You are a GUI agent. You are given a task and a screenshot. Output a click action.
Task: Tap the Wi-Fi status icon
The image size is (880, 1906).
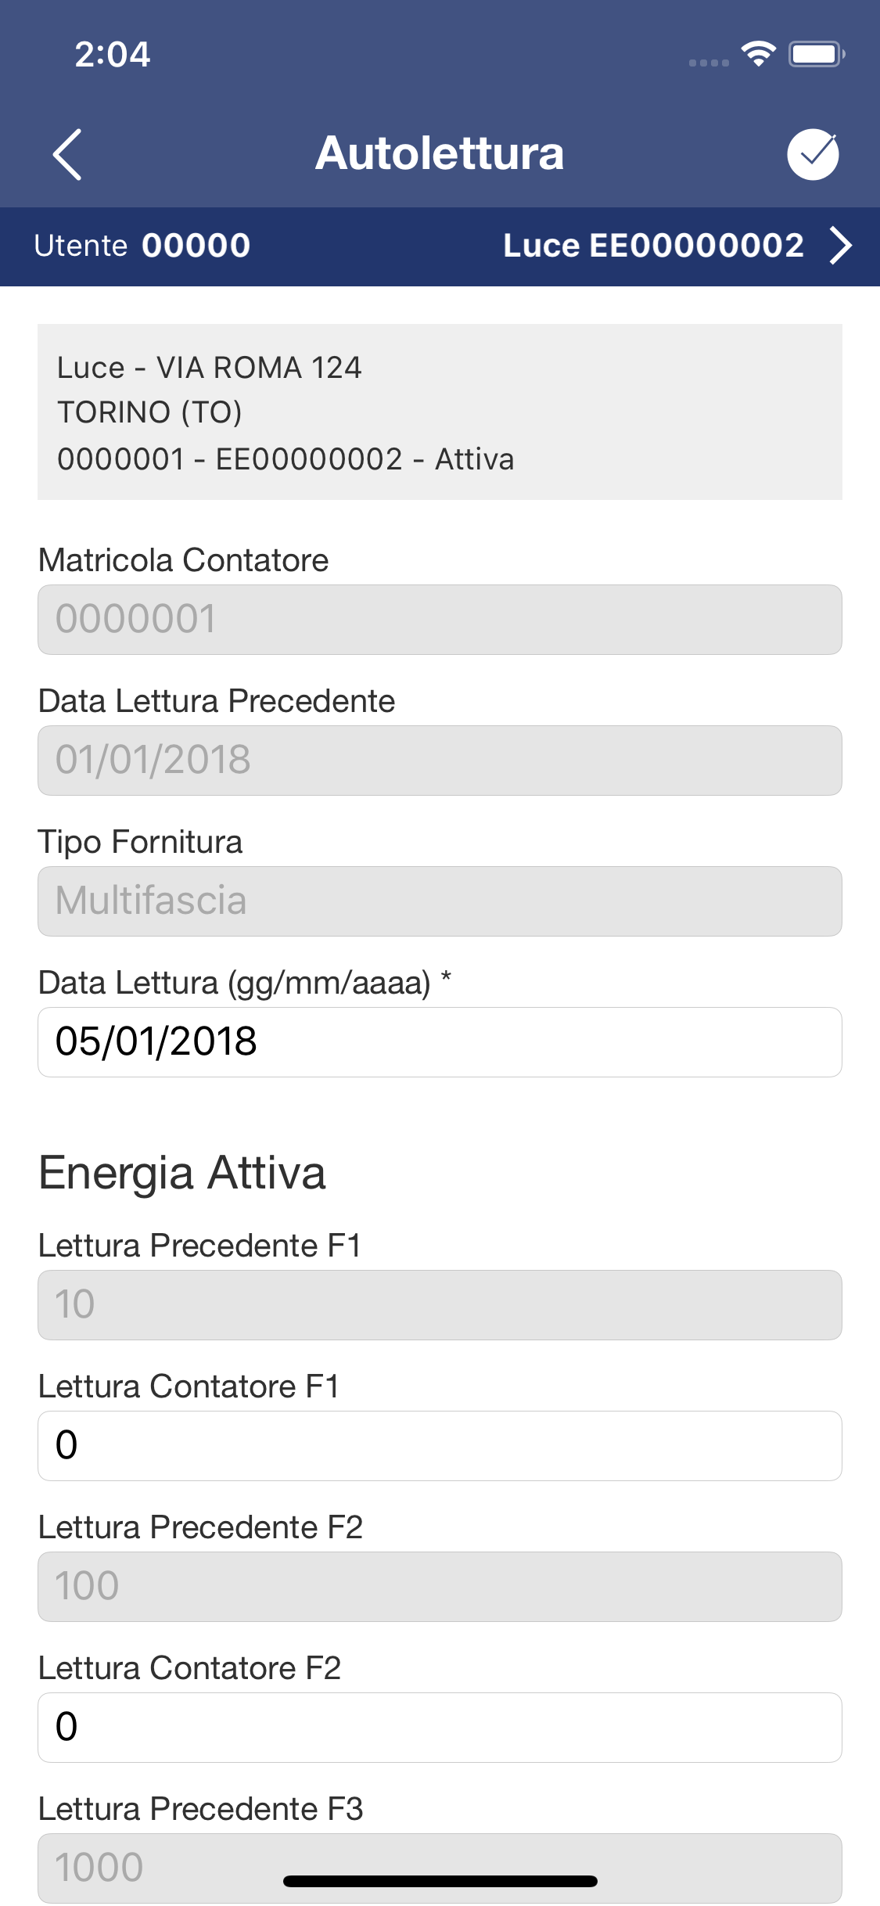pyautogui.click(x=758, y=54)
